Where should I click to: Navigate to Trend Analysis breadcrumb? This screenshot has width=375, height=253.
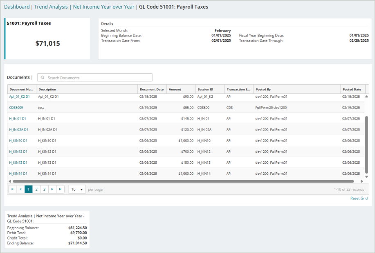[51, 7]
